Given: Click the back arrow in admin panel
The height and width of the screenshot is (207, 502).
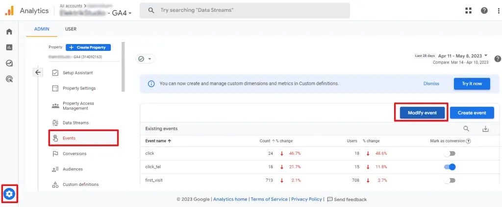Looking at the screenshot, I should (38, 72).
